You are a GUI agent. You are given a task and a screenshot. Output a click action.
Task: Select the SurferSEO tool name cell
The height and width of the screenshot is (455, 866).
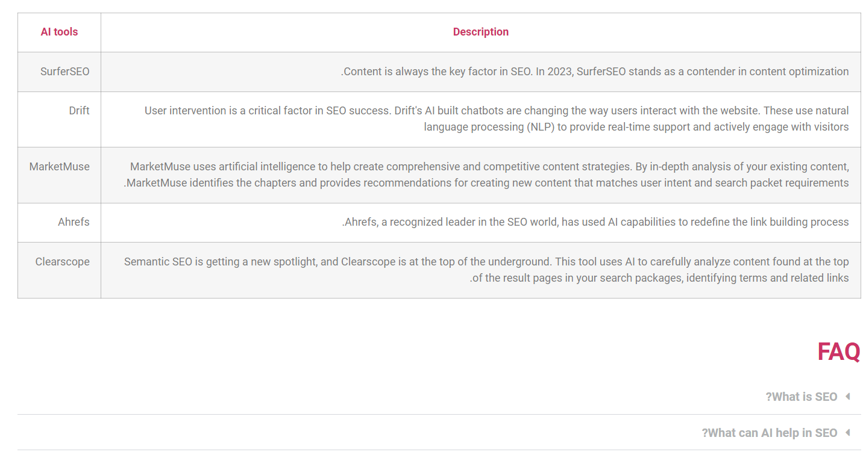[64, 72]
